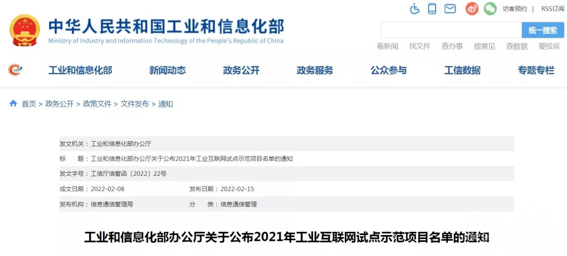The height and width of the screenshot is (256, 567).
Task: Click the home icon in breadcrumb
Action: (x=13, y=104)
